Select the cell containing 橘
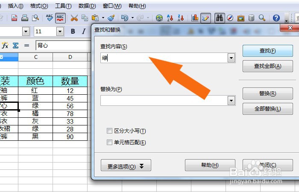 pos(35,114)
